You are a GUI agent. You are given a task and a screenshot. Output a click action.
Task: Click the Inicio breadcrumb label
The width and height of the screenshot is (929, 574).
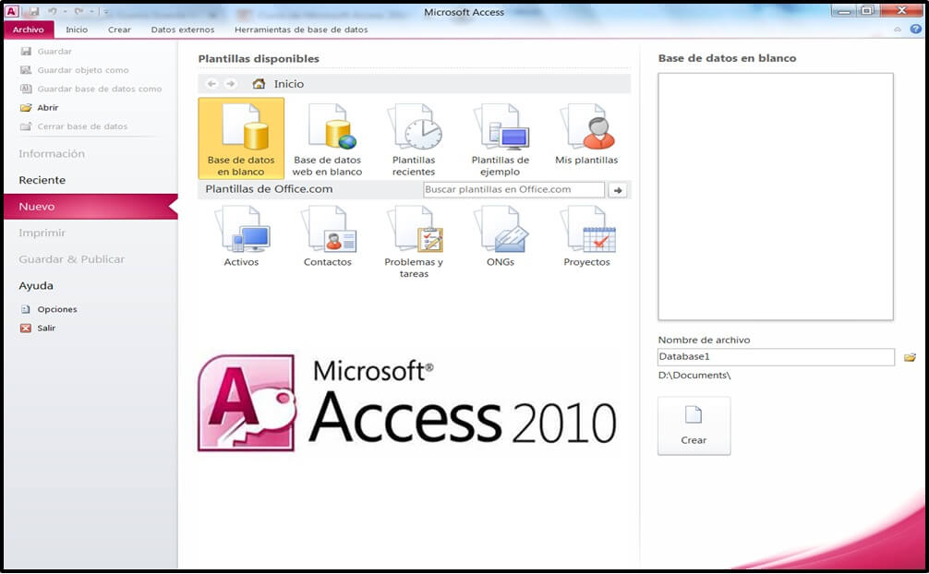(288, 84)
